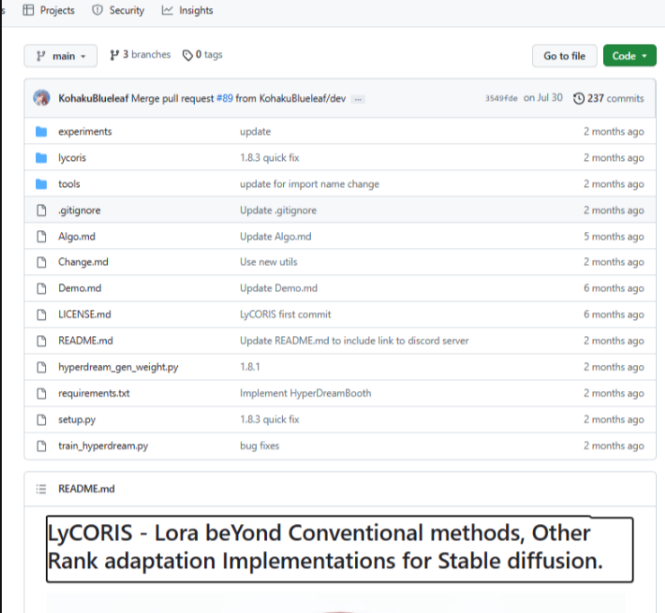View the 0 tags link
The width and height of the screenshot is (665, 613).
click(203, 55)
